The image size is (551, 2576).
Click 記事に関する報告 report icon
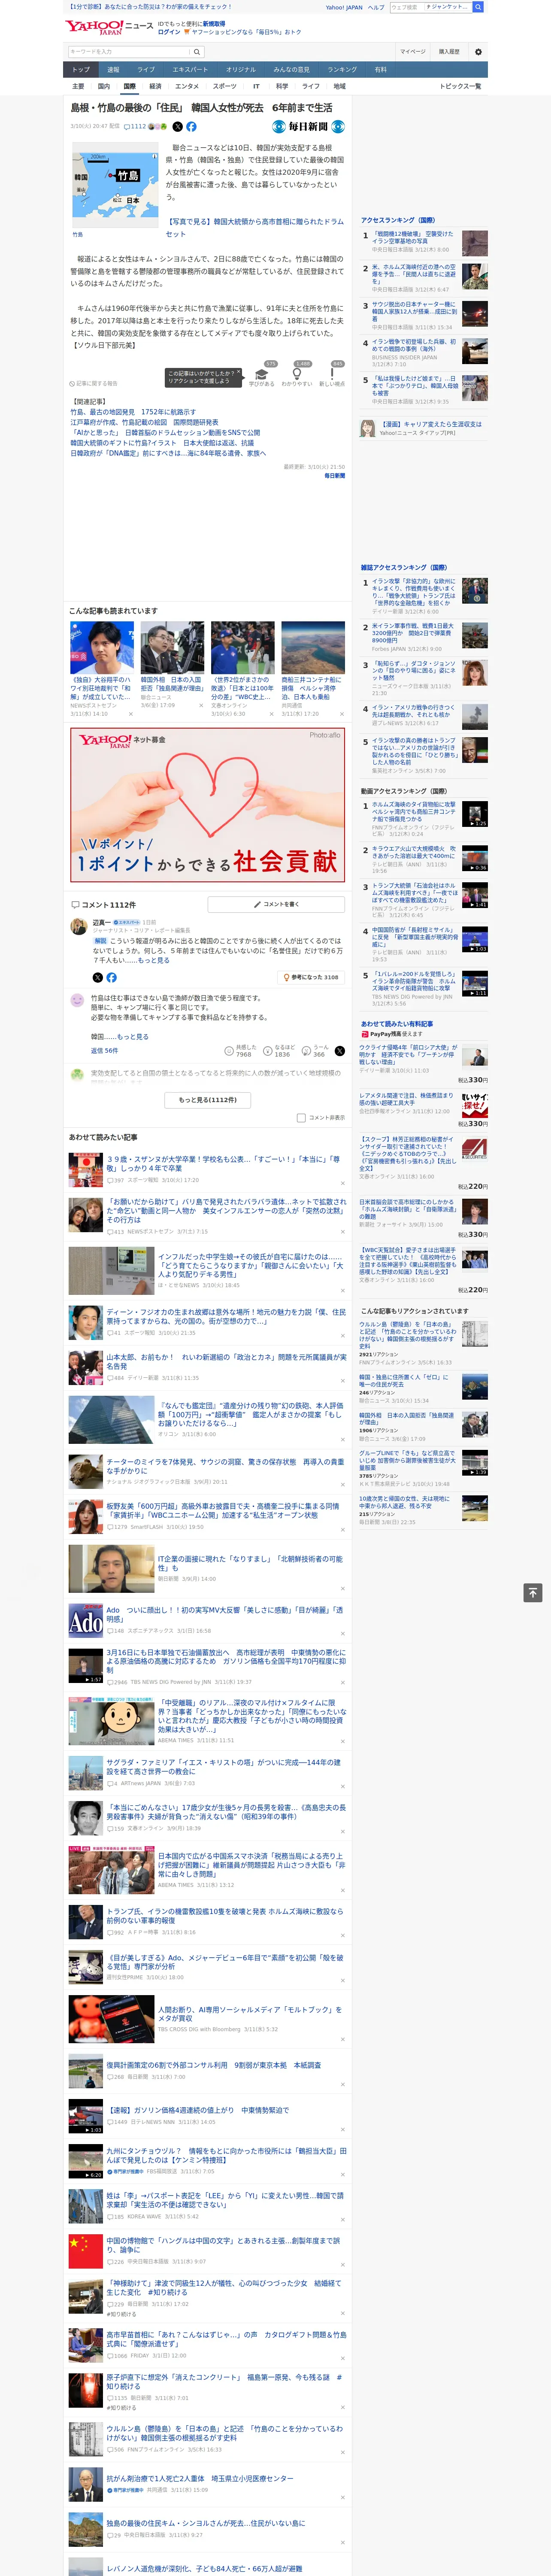pyautogui.click(x=93, y=383)
